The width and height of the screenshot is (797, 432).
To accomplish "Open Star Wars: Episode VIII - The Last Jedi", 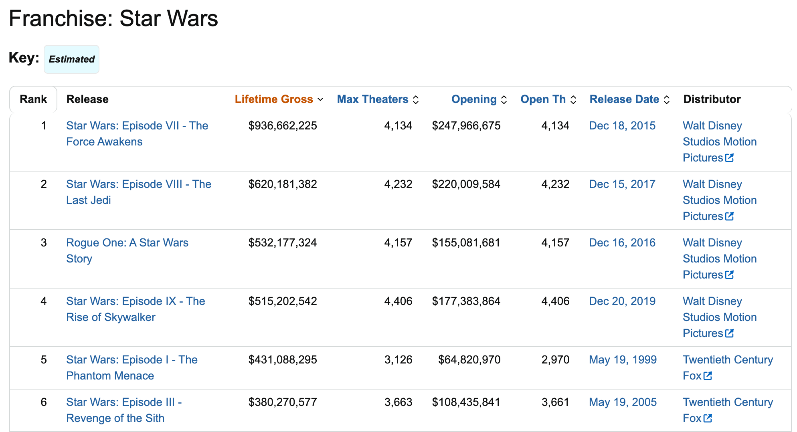I will (139, 192).
